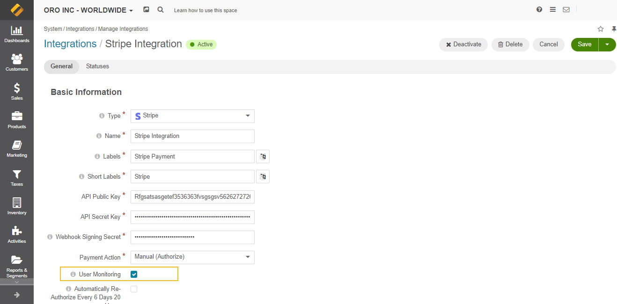Click info tooltip icon beside Labels
617x304 pixels.
click(97, 157)
